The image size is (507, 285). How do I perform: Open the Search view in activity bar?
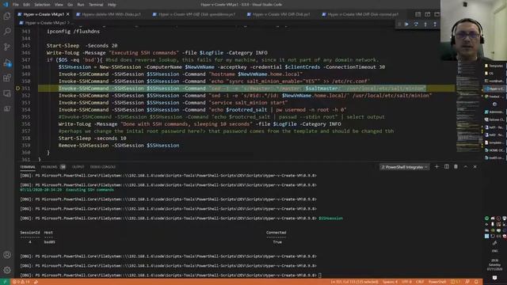[x=7, y=32]
